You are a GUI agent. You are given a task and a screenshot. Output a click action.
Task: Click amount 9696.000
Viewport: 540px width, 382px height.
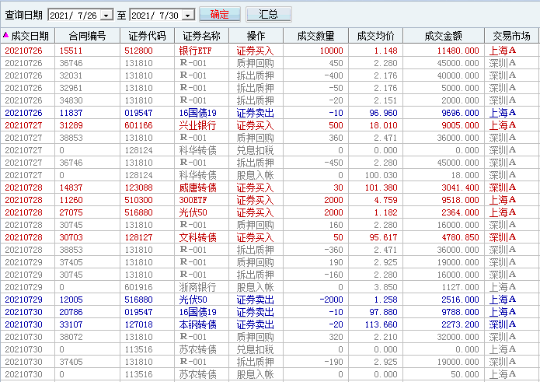[x=461, y=113]
